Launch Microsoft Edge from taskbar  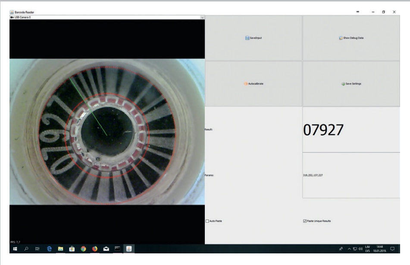click(49, 249)
